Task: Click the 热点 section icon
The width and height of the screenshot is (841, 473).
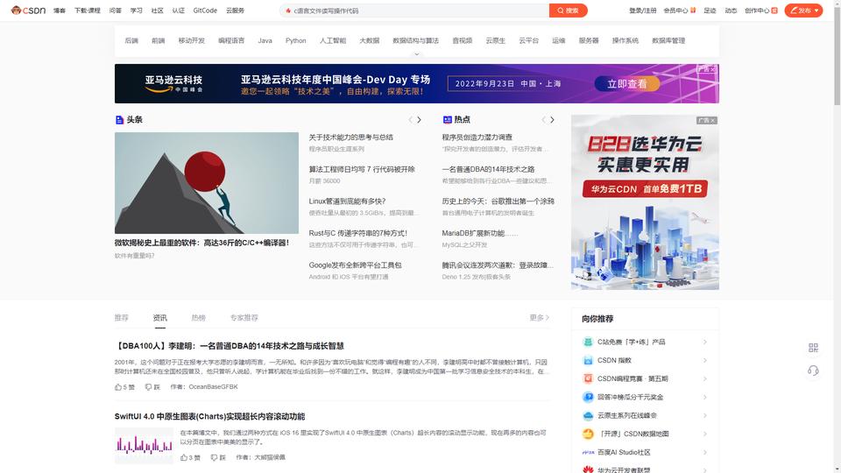Action: coord(448,120)
